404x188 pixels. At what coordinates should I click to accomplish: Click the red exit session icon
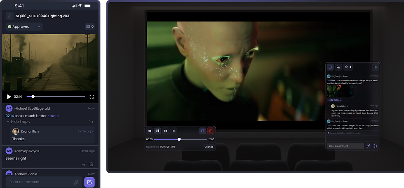tap(211, 131)
